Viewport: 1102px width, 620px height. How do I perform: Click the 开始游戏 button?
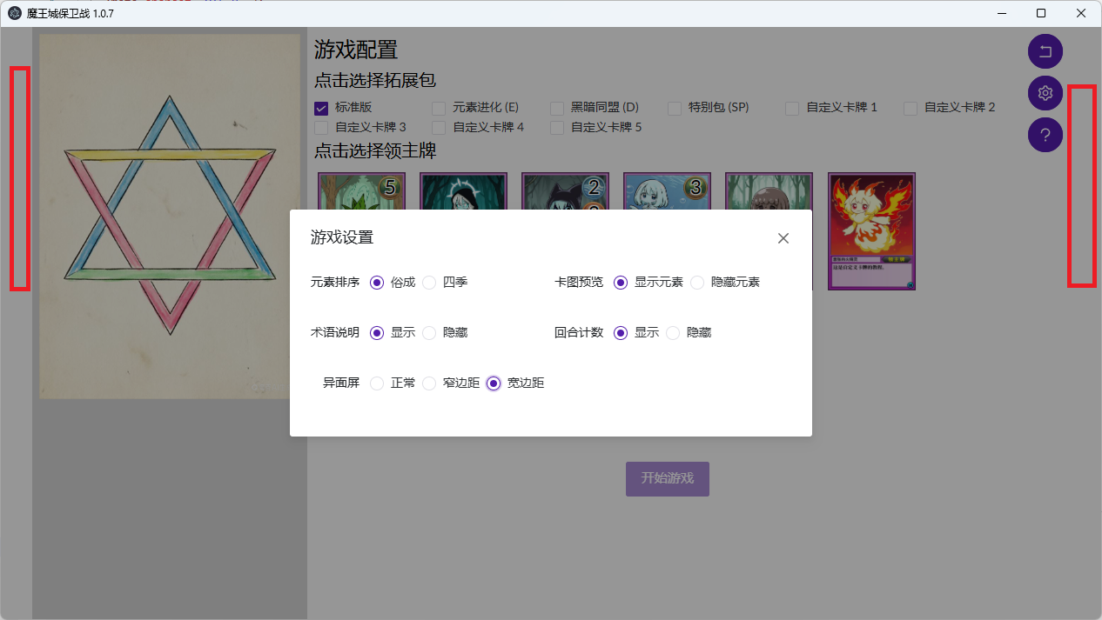(668, 479)
